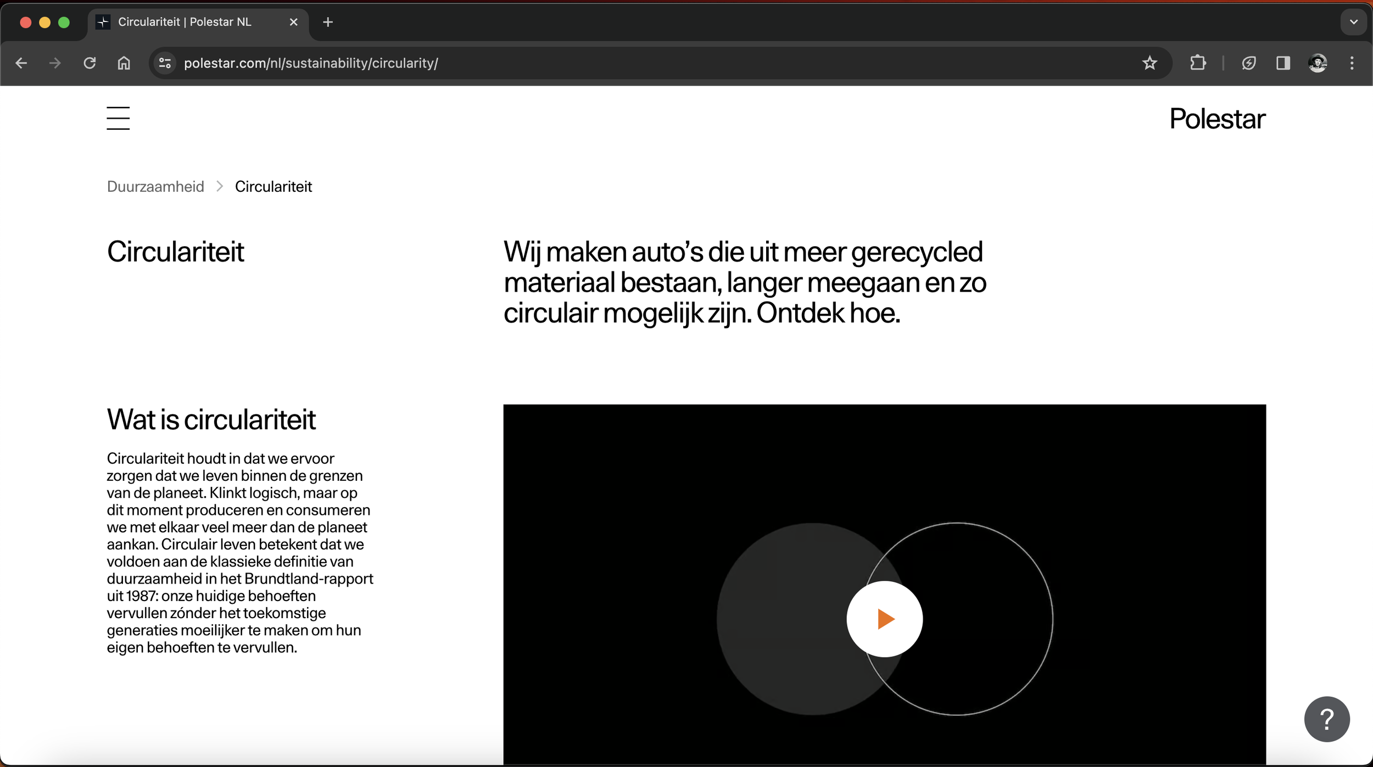Screen dimensions: 1373x767
Task: Open the browser extensions puzzle icon
Action: [1198, 63]
